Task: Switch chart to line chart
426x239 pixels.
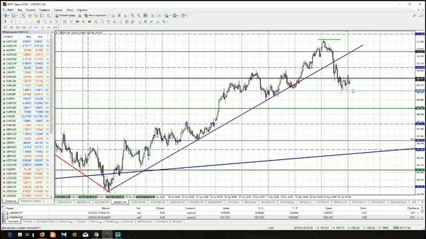Action: [x=126, y=15]
